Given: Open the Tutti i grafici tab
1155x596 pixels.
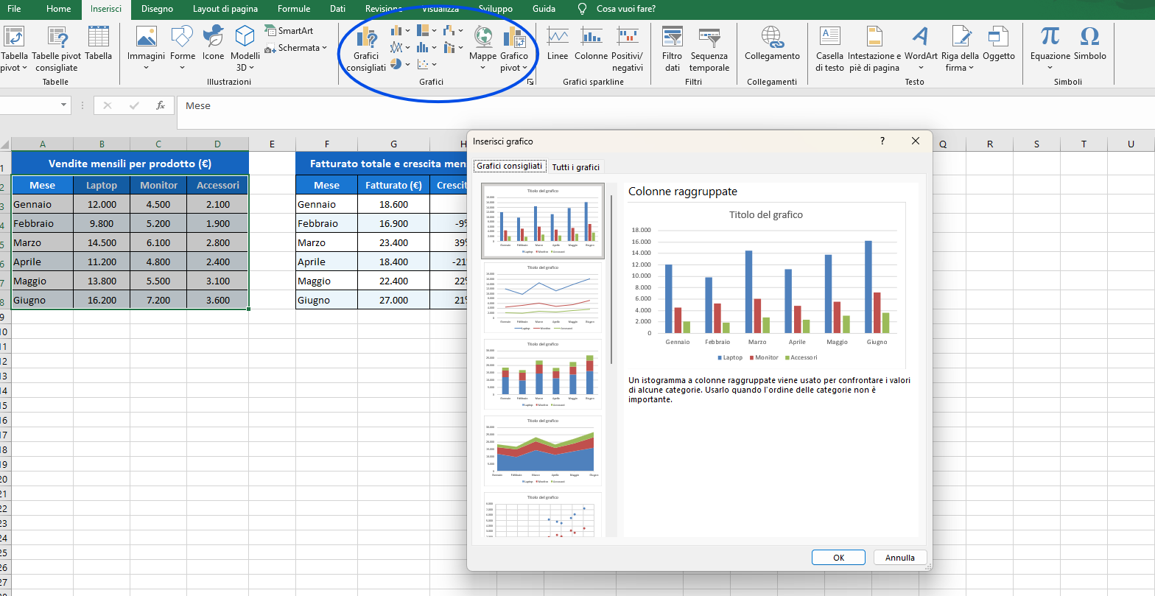Looking at the screenshot, I should 576,167.
